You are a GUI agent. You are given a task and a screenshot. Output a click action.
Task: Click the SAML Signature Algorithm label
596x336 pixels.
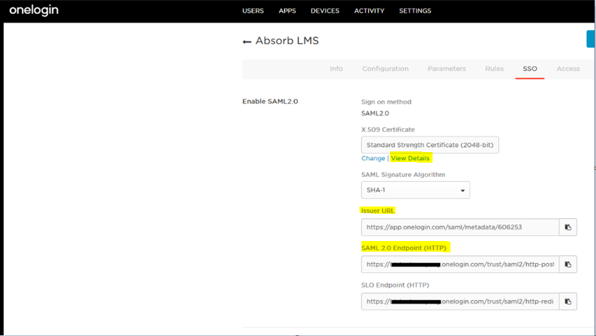click(x=403, y=175)
